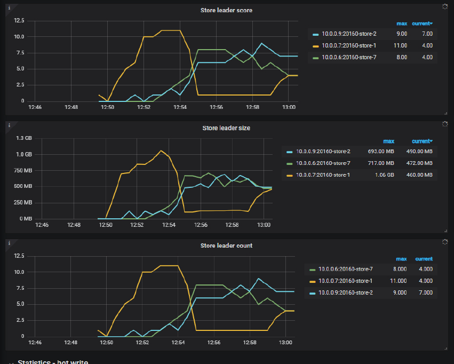Pick color for store-7 in size legend
Viewport: 454px width, 364px height.
coord(290,164)
